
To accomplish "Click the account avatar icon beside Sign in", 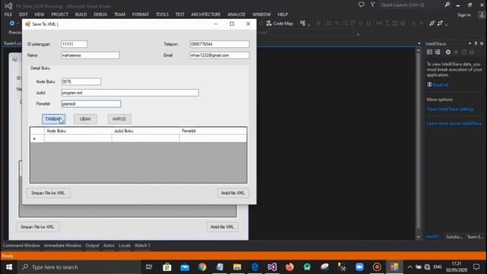I will point(482,14).
